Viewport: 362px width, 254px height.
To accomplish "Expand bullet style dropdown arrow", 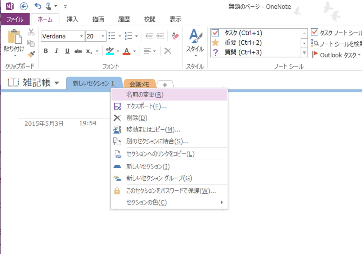I will pyautogui.click(x=120, y=36).
